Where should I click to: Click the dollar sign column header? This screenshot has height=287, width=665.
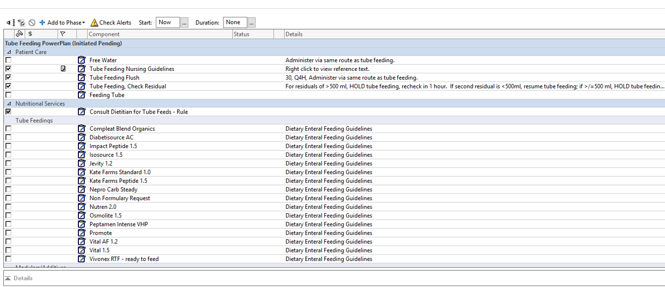(x=30, y=34)
